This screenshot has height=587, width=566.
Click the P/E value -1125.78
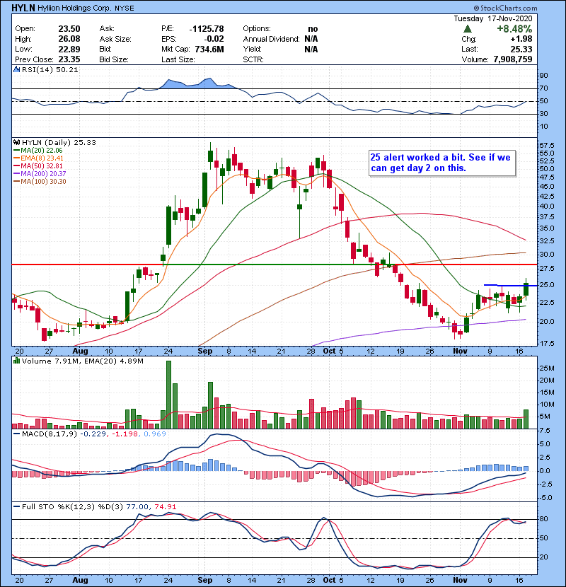(207, 29)
